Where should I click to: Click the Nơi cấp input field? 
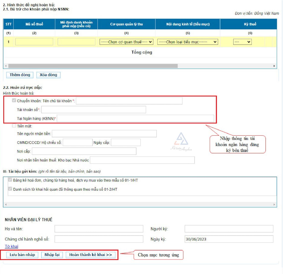tap(84, 151)
